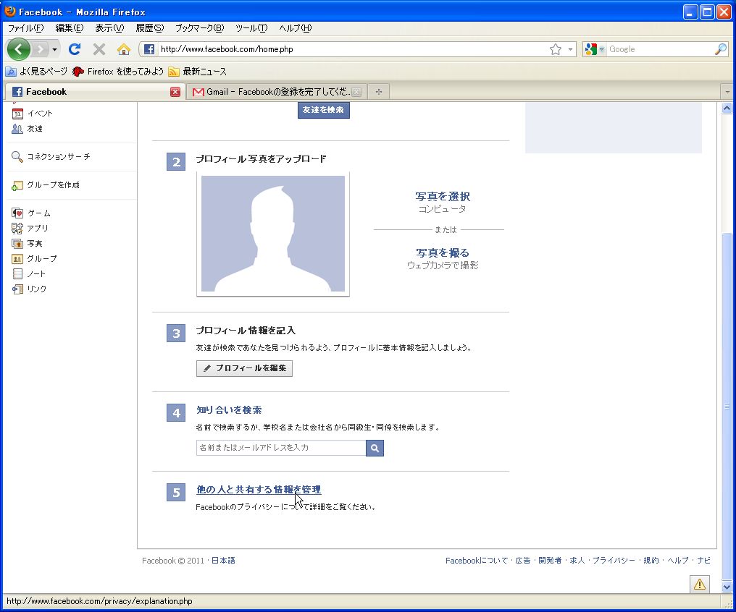Open プライバシー footer link
This screenshot has height=612, width=736.
[x=614, y=561]
